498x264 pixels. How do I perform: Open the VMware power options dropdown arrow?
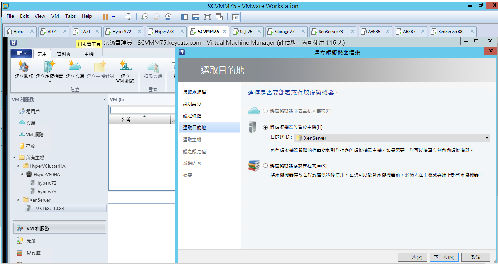(x=113, y=17)
